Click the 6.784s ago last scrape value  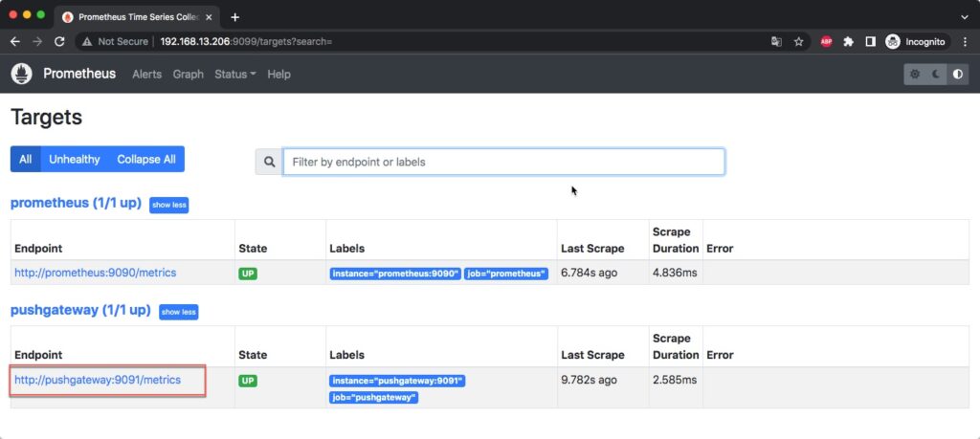click(x=589, y=273)
